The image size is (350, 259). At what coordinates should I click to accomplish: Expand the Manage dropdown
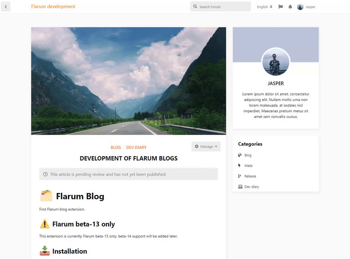tap(206, 147)
